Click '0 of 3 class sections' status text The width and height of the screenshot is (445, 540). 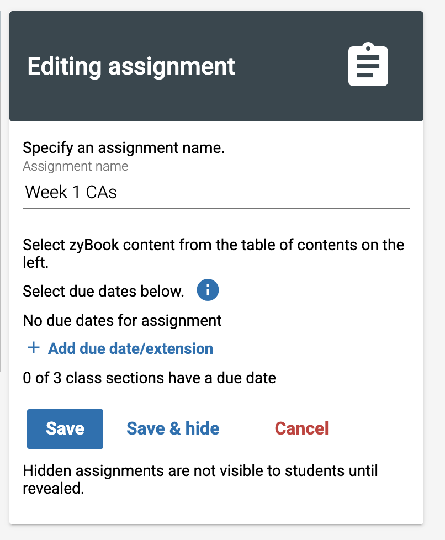point(149,378)
